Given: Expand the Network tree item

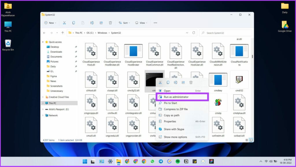Looking at the screenshot, I should tap(43, 115).
